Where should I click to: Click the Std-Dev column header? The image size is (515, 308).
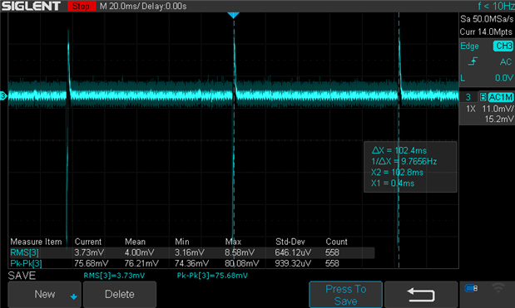tap(290, 242)
